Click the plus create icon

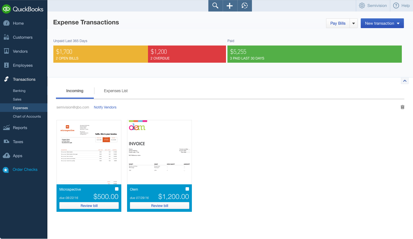[x=230, y=6]
